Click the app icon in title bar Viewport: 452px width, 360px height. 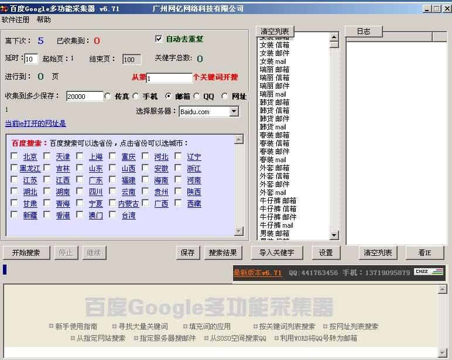point(4,9)
